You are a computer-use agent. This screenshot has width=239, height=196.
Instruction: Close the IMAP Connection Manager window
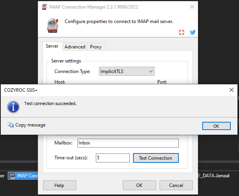click(192, 7)
